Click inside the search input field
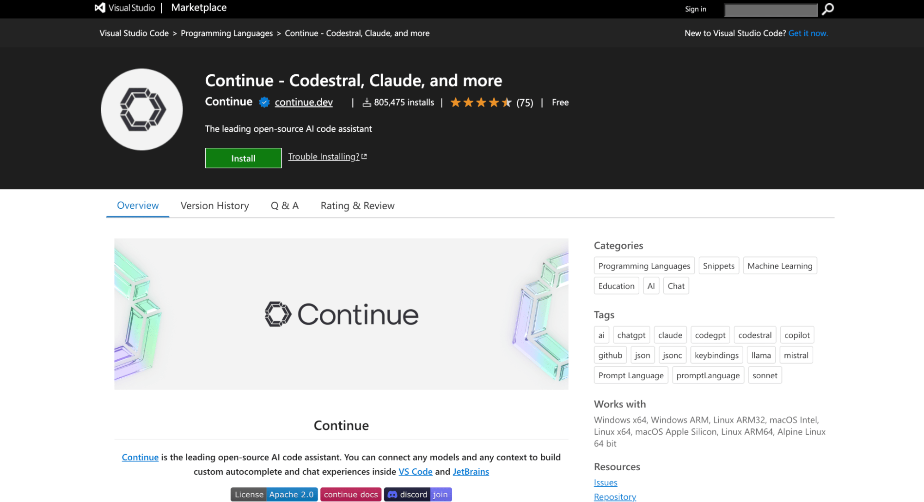The height and width of the screenshot is (502, 924). click(x=771, y=9)
